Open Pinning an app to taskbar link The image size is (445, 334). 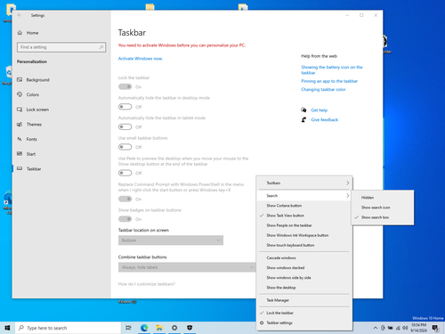pos(329,81)
